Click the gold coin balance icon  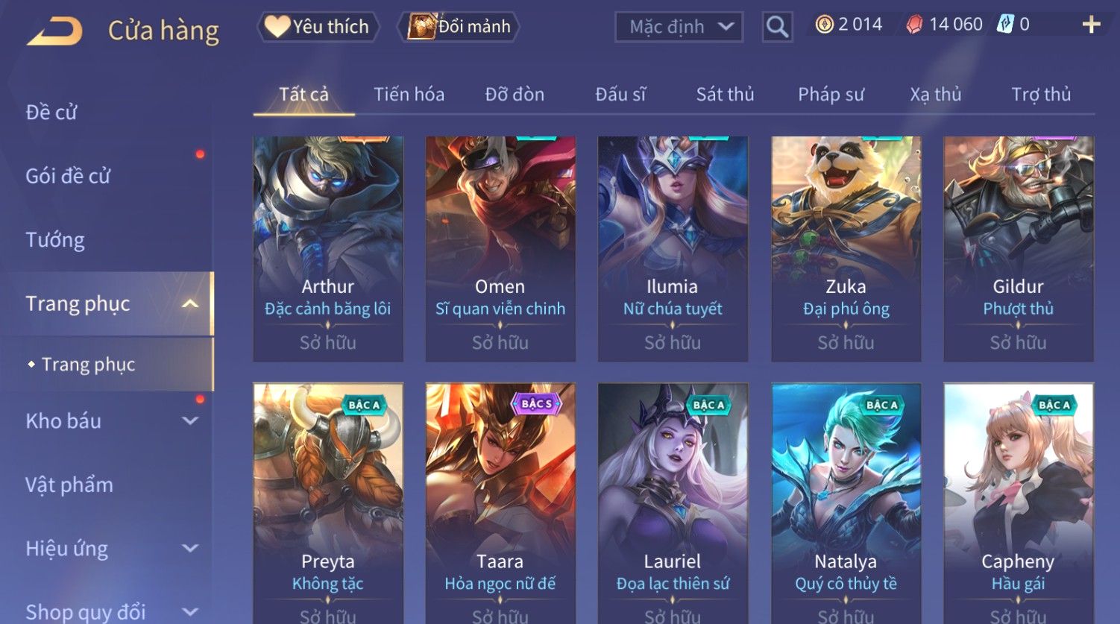pos(824,25)
